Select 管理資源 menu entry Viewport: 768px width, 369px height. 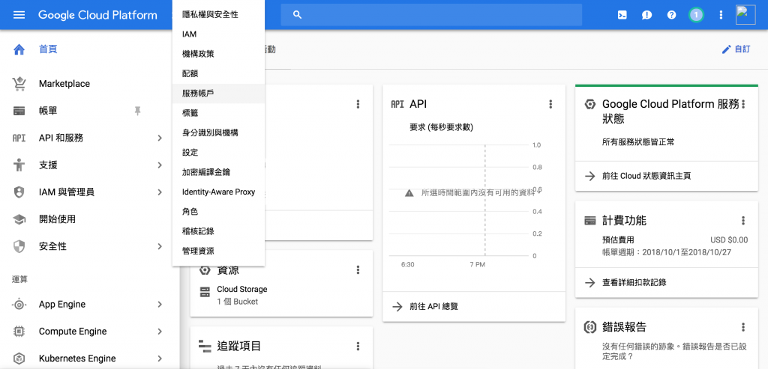pyautogui.click(x=218, y=251)
